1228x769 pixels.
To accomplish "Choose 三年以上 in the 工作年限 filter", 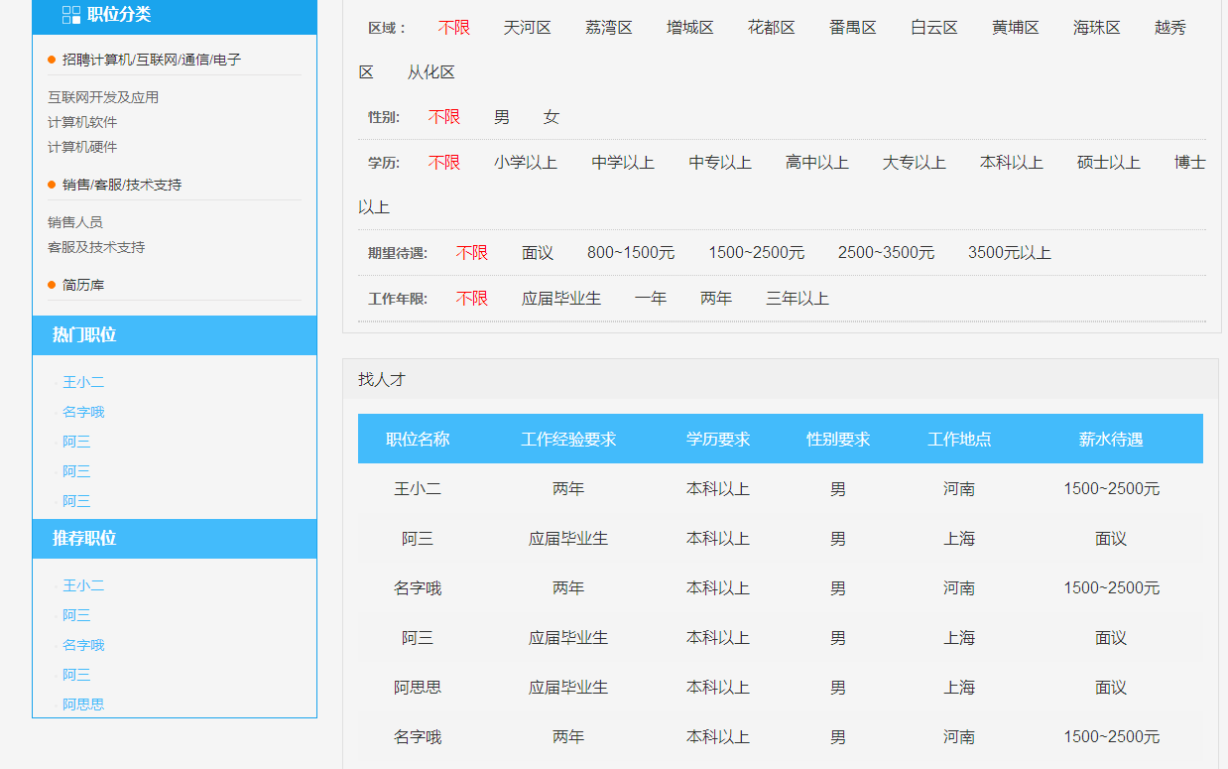I will pos(797,299).
